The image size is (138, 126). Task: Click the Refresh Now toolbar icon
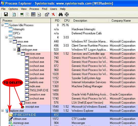coord(14,14)
